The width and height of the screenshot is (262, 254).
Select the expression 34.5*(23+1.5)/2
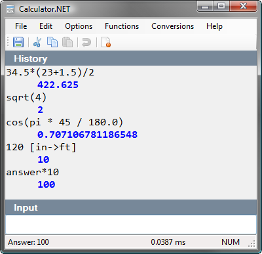50,72
